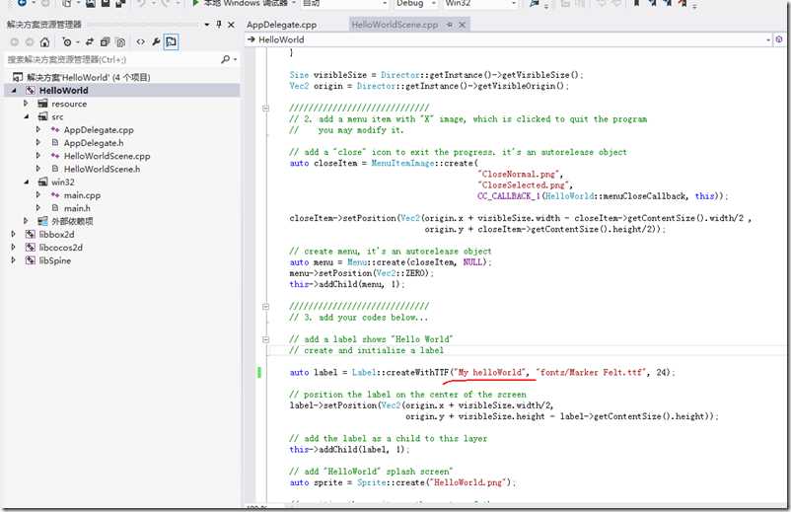Image resolution: width=791 pixels, height=512 pixels.
Task: Select AppDelegate.cpp in the src folder
Action: [99, 129]
